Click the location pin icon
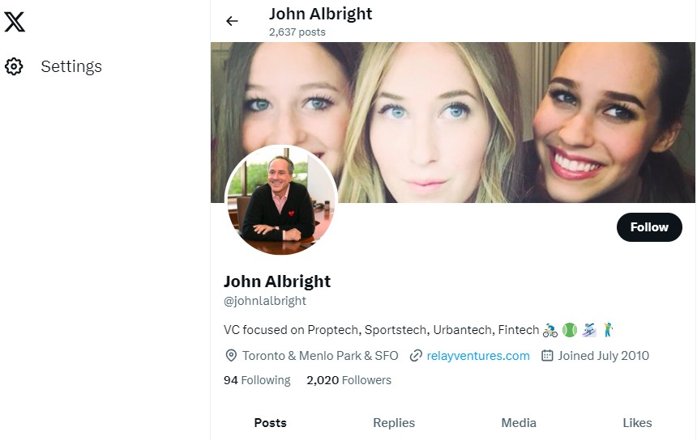The image size is (697, 440). point(231,355)
